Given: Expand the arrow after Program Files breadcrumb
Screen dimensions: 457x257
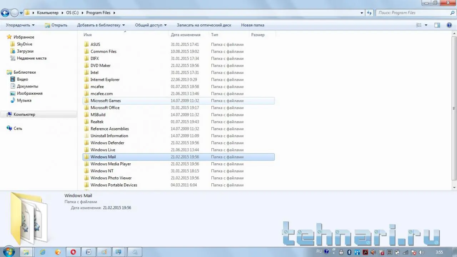Looking at the screenshot, I should click(x=114, y=13).
